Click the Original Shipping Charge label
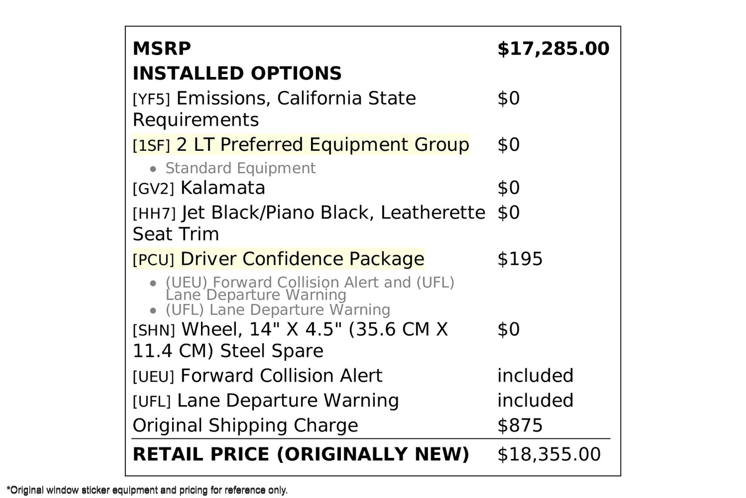The image size is (746, 498). pos(245,426)
